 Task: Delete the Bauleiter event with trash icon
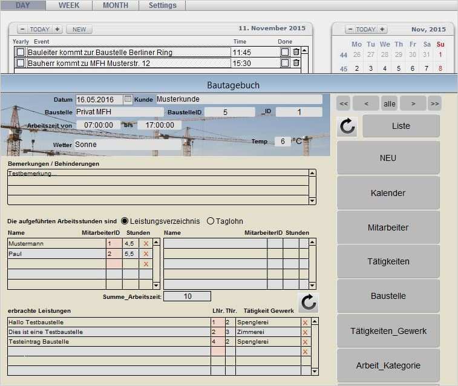coord(296,53)
